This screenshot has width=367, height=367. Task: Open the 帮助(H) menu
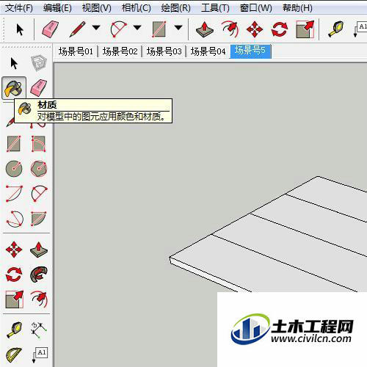[297, 8]
